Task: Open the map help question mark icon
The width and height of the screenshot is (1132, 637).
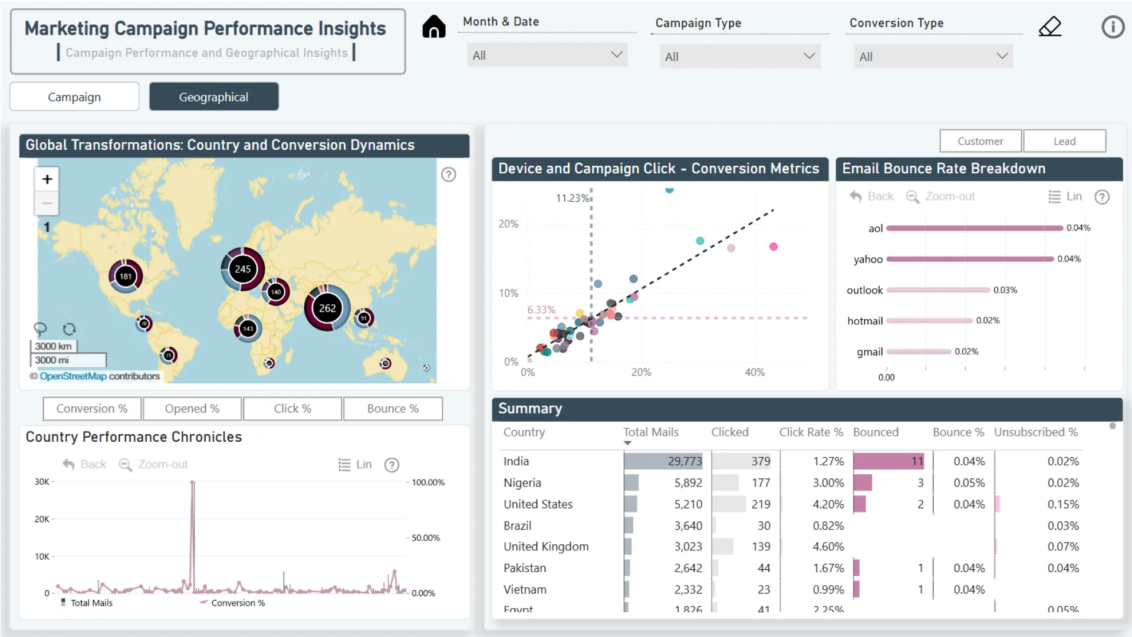Action: pos(449,175)
